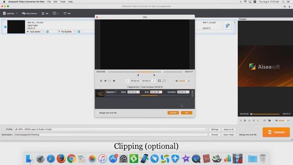Stop playback in the Clip dialog
This screenshot has width=293, height=165.
point(114,81)
